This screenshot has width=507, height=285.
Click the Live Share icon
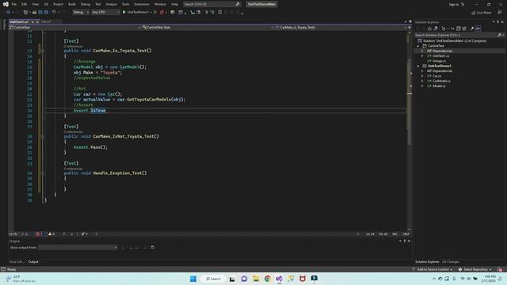click(474, 13)
